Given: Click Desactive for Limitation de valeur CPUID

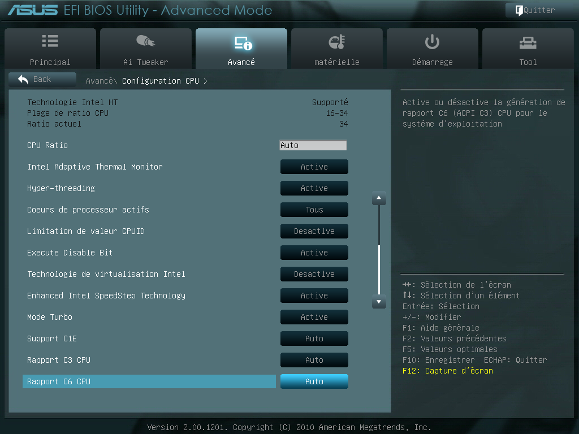Looking at the screenshot, I should [x=314, y=231].
